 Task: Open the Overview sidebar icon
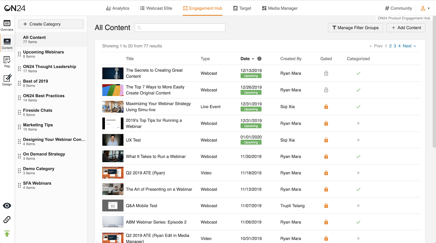pyautogui.click(x=7, y=25)
